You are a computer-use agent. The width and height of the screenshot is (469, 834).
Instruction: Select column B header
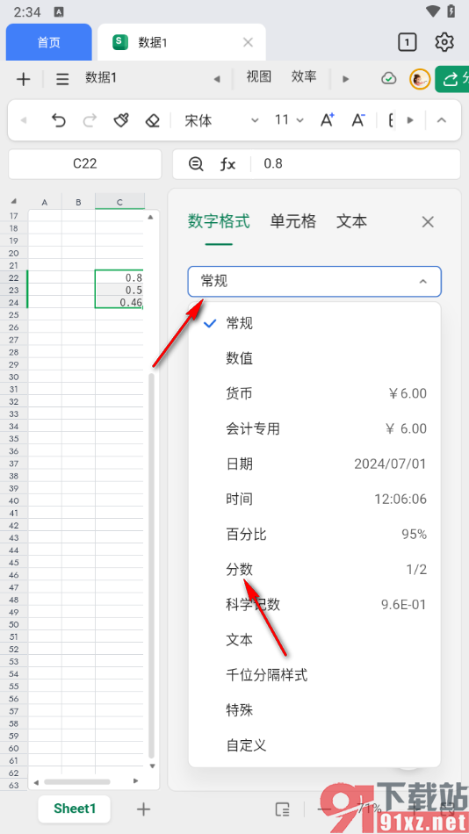point(78,202)
